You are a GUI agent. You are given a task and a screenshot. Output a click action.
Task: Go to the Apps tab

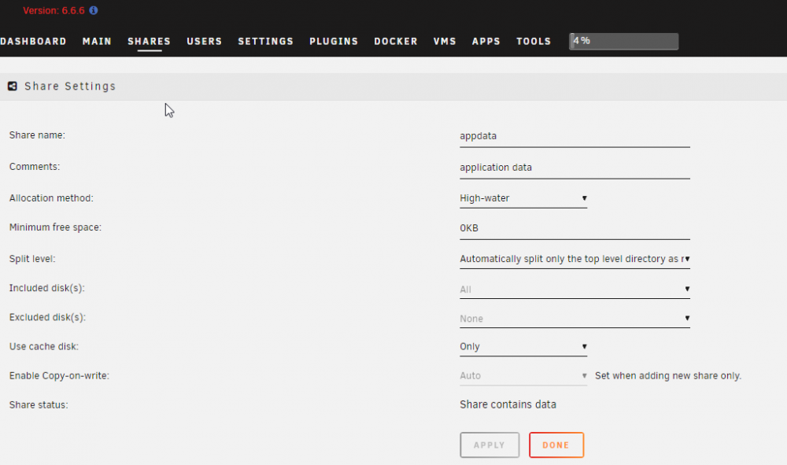(x=486, y=41)
